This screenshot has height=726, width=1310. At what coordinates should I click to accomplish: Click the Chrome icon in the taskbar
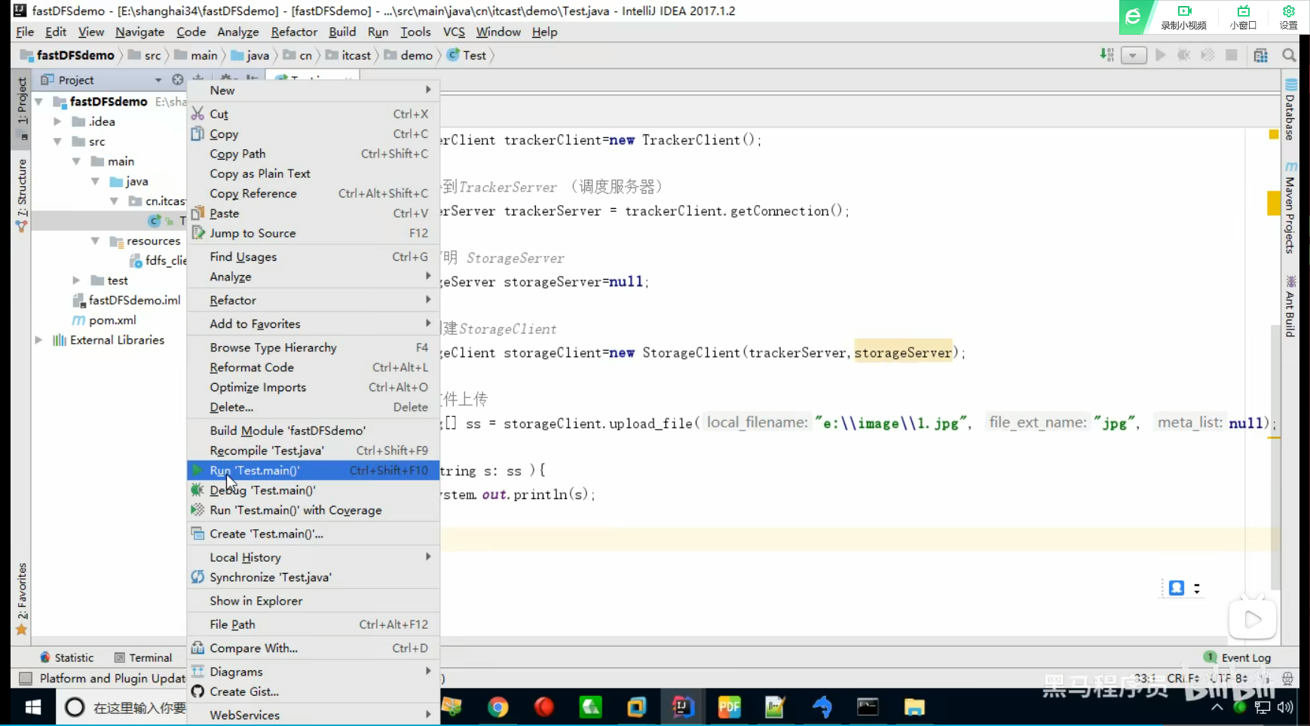[x=497, y=707]
